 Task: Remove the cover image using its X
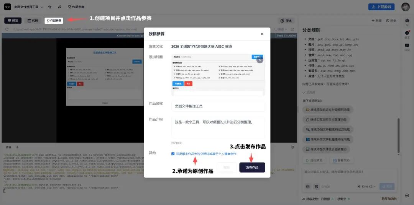point(260,60)
